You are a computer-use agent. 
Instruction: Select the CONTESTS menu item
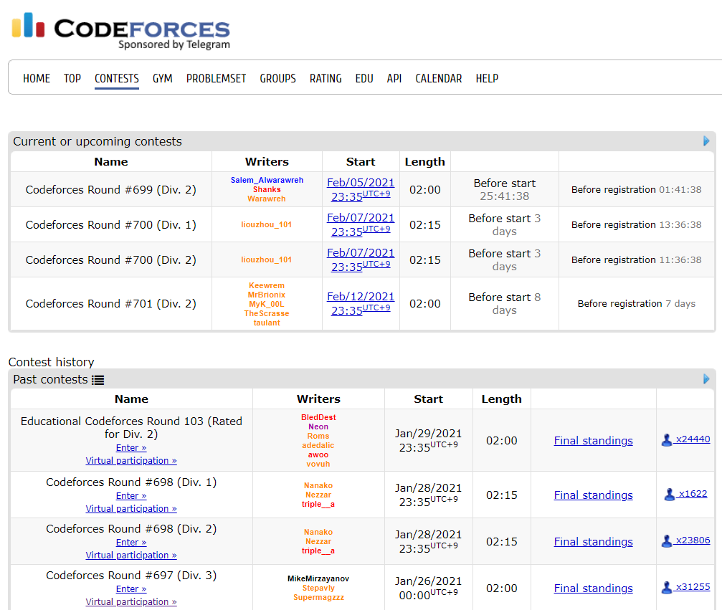pyautogui.click(x=116, y=79)
